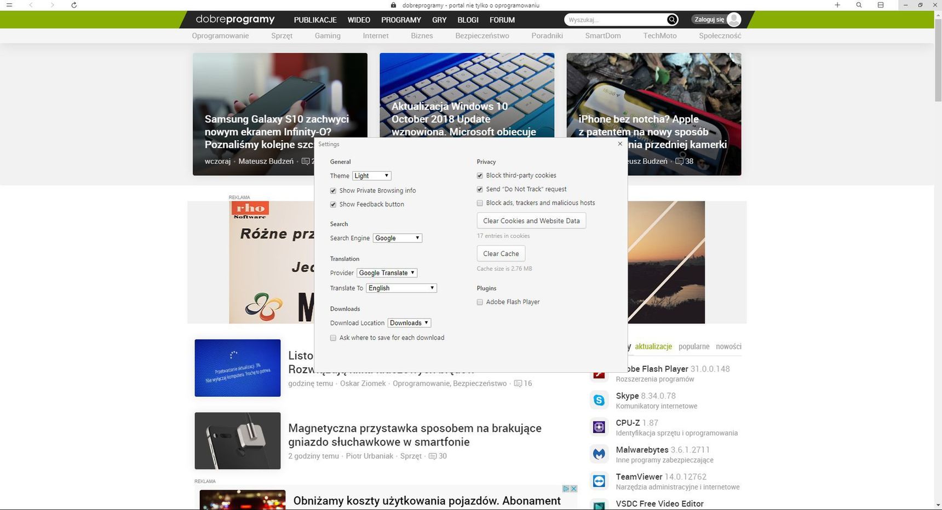Open the Theme dropdown
This screenshot has width=942, height=510.
pos(371,176)
